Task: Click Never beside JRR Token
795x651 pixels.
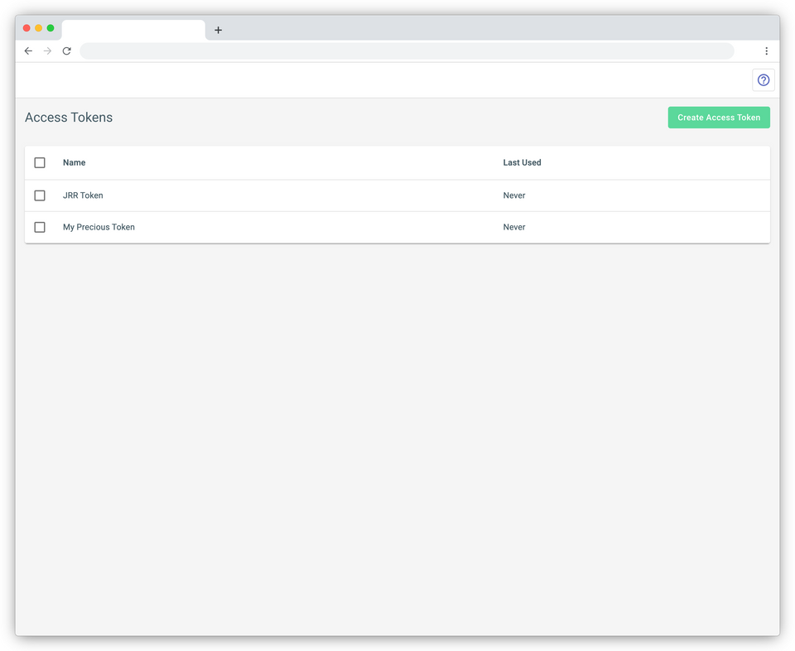Action: [x=514, y=195]
